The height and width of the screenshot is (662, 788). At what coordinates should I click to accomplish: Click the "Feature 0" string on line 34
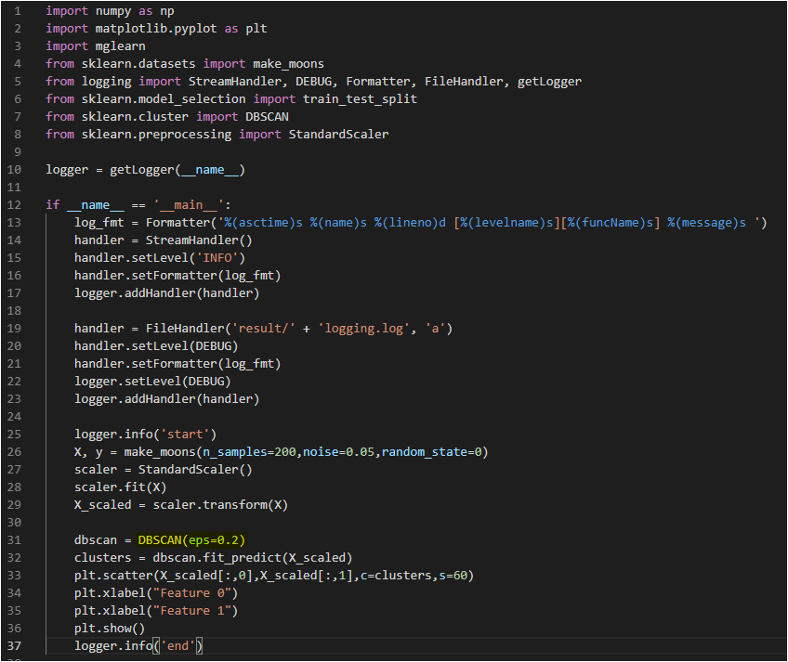point(191,593)
